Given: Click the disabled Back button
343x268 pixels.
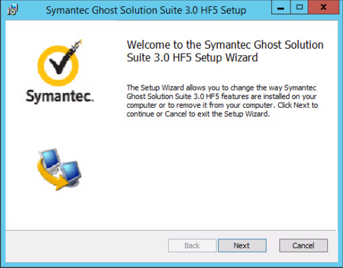Looking at the screenshot, I should pos(192,246).
